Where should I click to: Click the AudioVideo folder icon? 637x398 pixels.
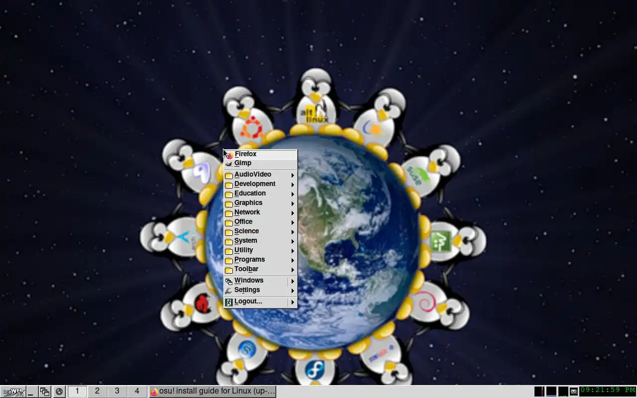point(229,175)
